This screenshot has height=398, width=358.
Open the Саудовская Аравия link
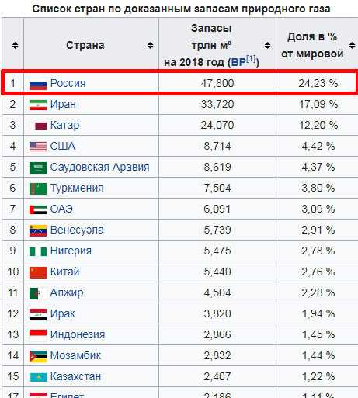99,167
